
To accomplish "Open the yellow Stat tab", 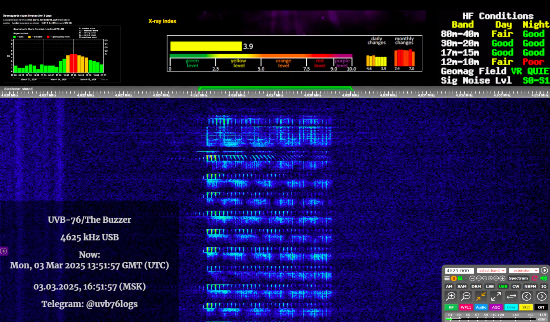I will pos(526,307).
